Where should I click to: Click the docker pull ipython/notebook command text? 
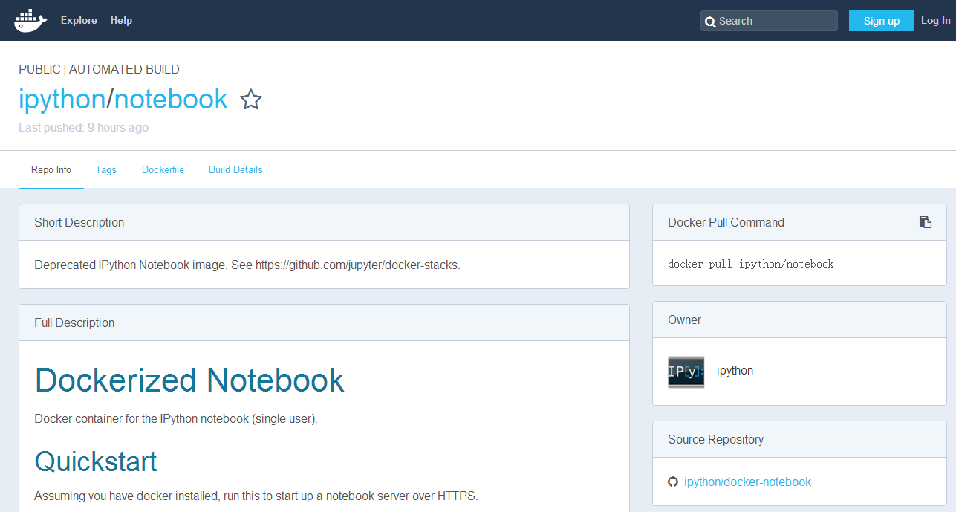(x=751, y=264)
